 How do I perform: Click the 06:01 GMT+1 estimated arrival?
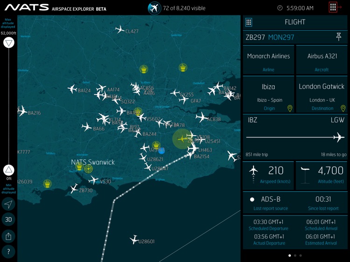click(321, 240)
